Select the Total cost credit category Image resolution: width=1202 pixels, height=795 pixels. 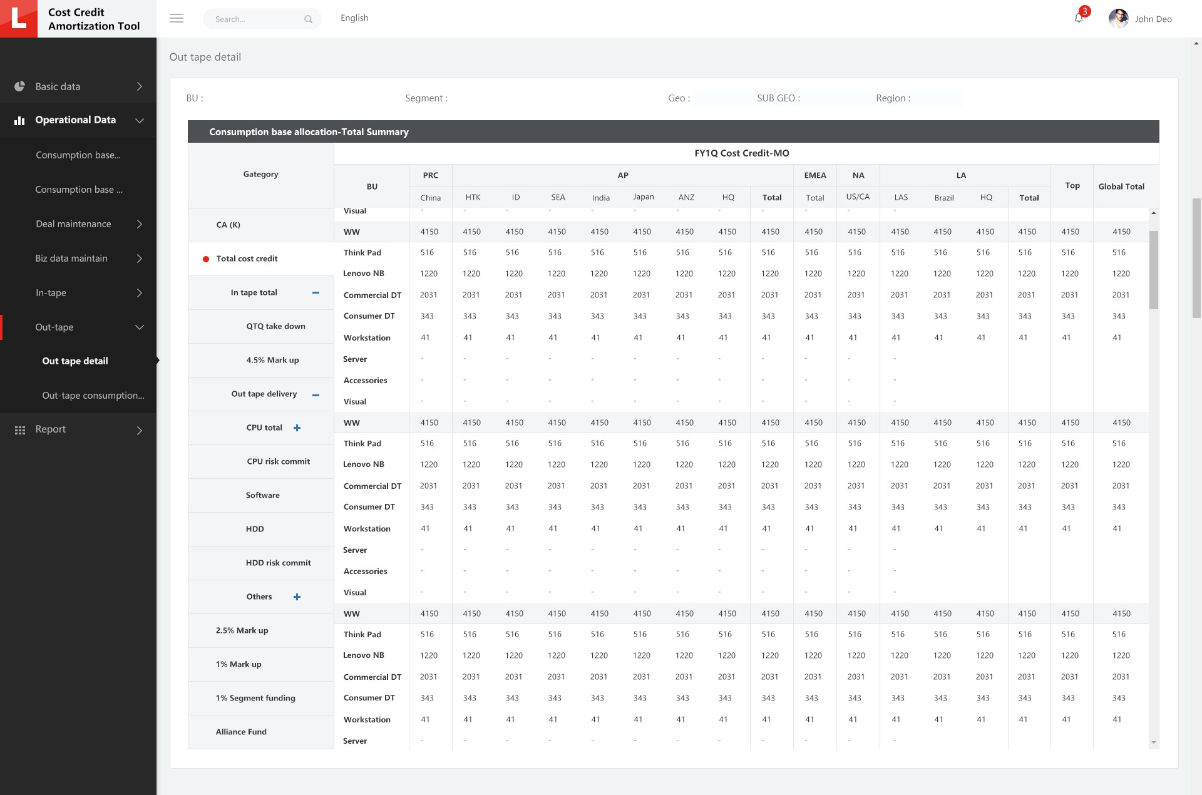click(261, 259)
